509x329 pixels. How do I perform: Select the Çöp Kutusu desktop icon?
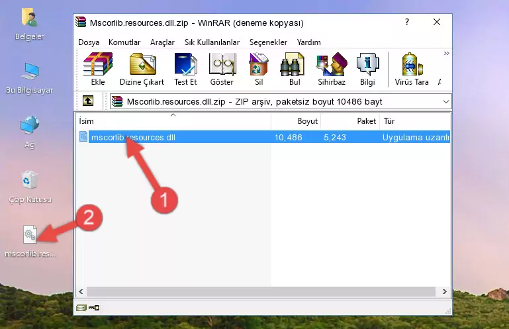[30, 187]
